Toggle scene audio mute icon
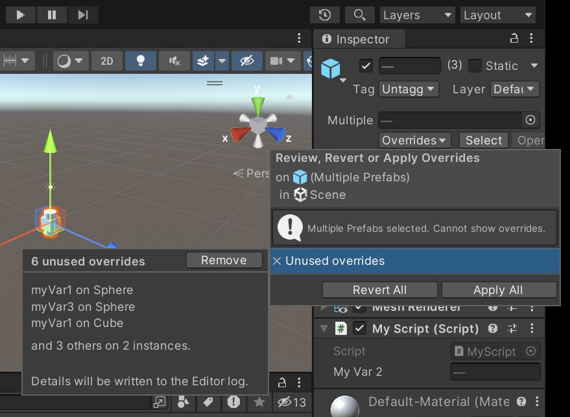The width and height of the screenshot is (570, 417). [x=174, y=61]
